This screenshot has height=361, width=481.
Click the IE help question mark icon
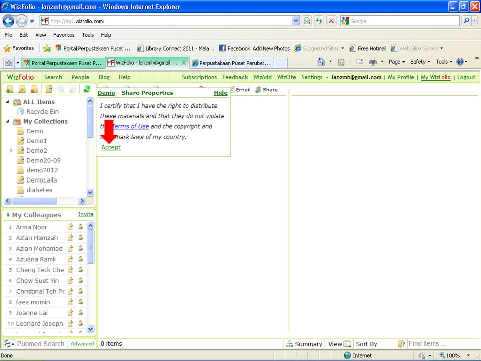click(460, 62)
